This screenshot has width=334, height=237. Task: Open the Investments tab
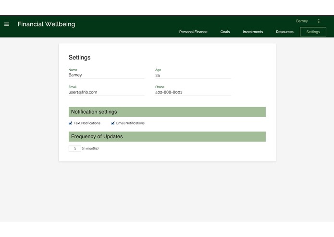point(253,32)
